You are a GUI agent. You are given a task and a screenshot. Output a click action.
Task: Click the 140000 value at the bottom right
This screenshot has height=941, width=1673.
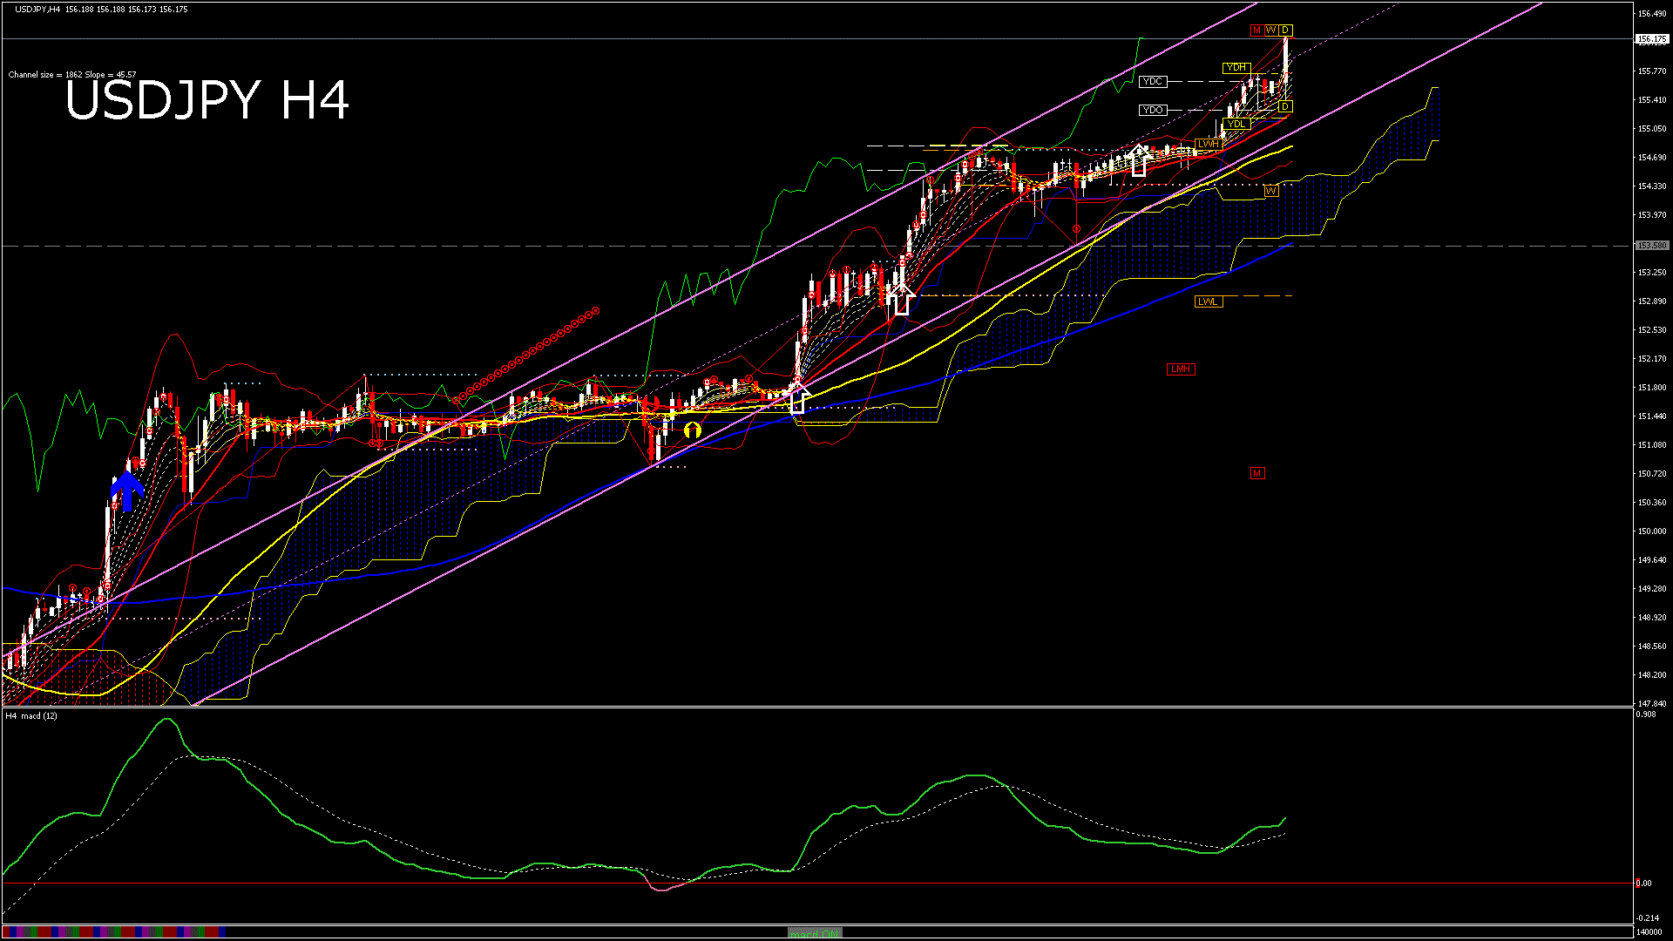click(x=1648, y=931)
